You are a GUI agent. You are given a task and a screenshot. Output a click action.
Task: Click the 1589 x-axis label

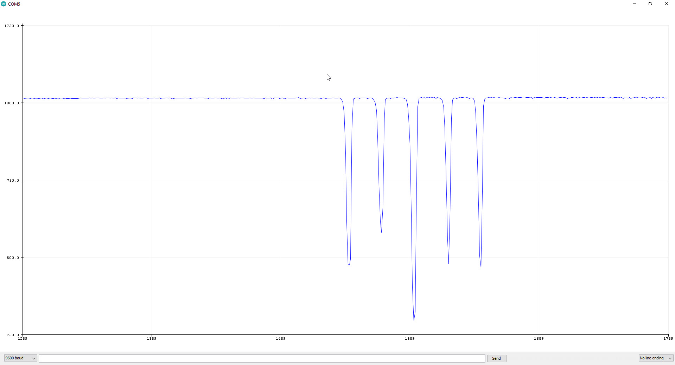[410, 338]
